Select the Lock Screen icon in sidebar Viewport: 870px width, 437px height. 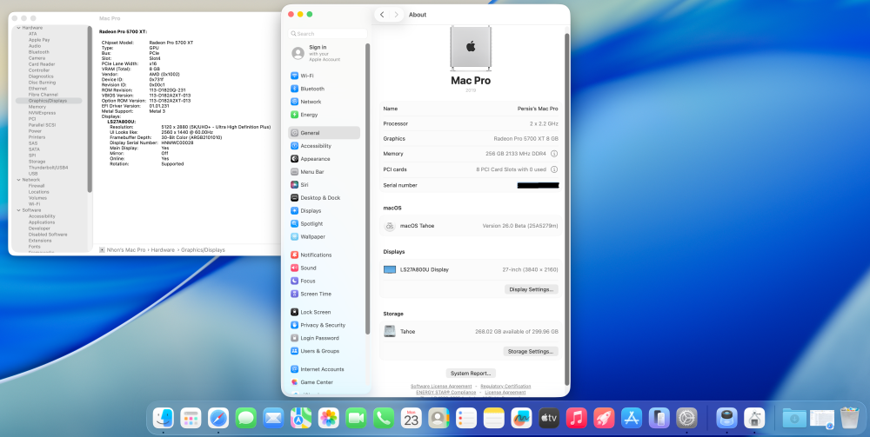point(295,313)
